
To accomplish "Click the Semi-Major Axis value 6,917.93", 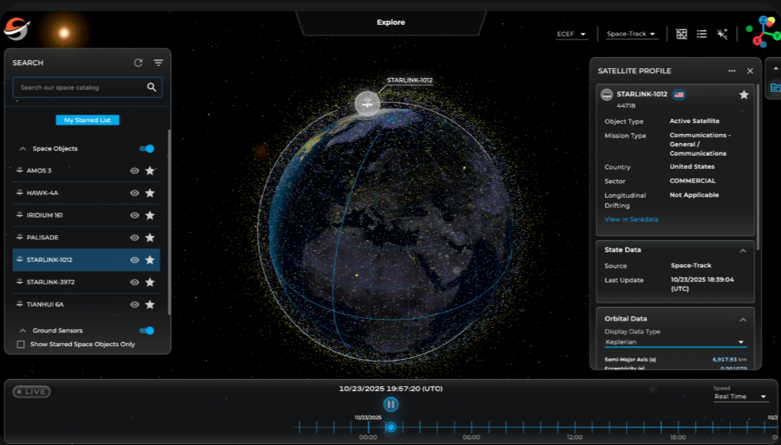I will pyautogui.click(x=724, y=359).
